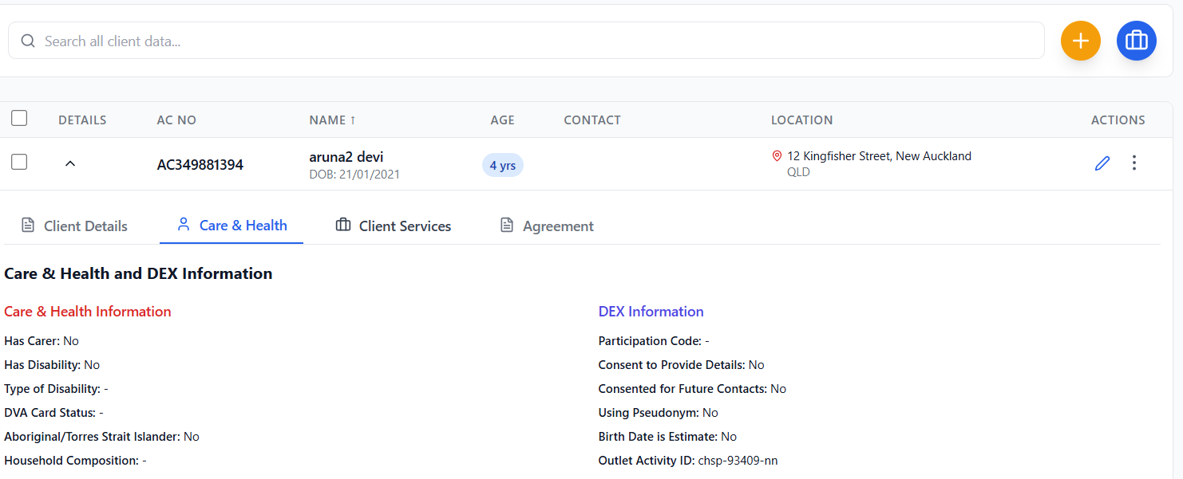Click the 4 yrs age badge
The image size is (1183, 479).
[502, 166]
